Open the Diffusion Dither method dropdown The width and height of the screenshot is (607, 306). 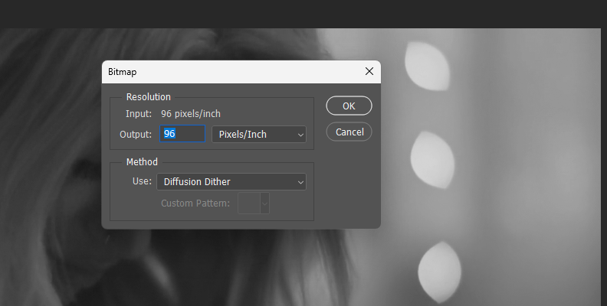[231, 181]
